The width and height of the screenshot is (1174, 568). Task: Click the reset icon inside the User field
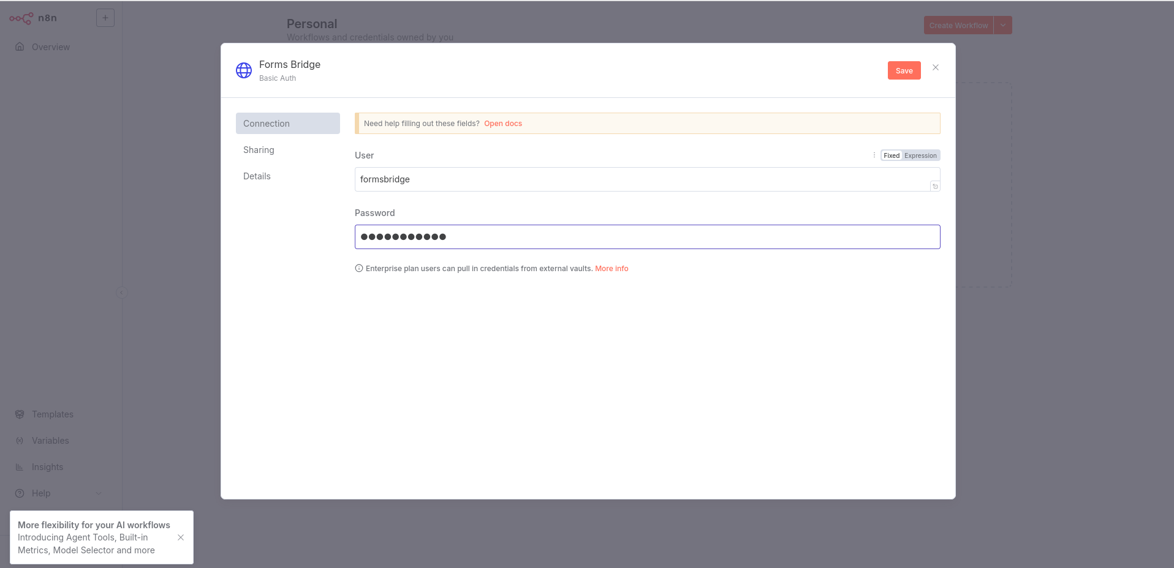click(x=934, y=186)
